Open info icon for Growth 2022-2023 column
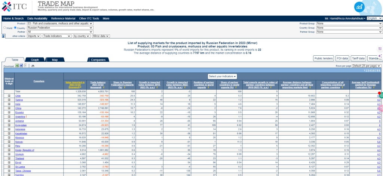This screenshot has height=176, width=383. pos(185,87)
